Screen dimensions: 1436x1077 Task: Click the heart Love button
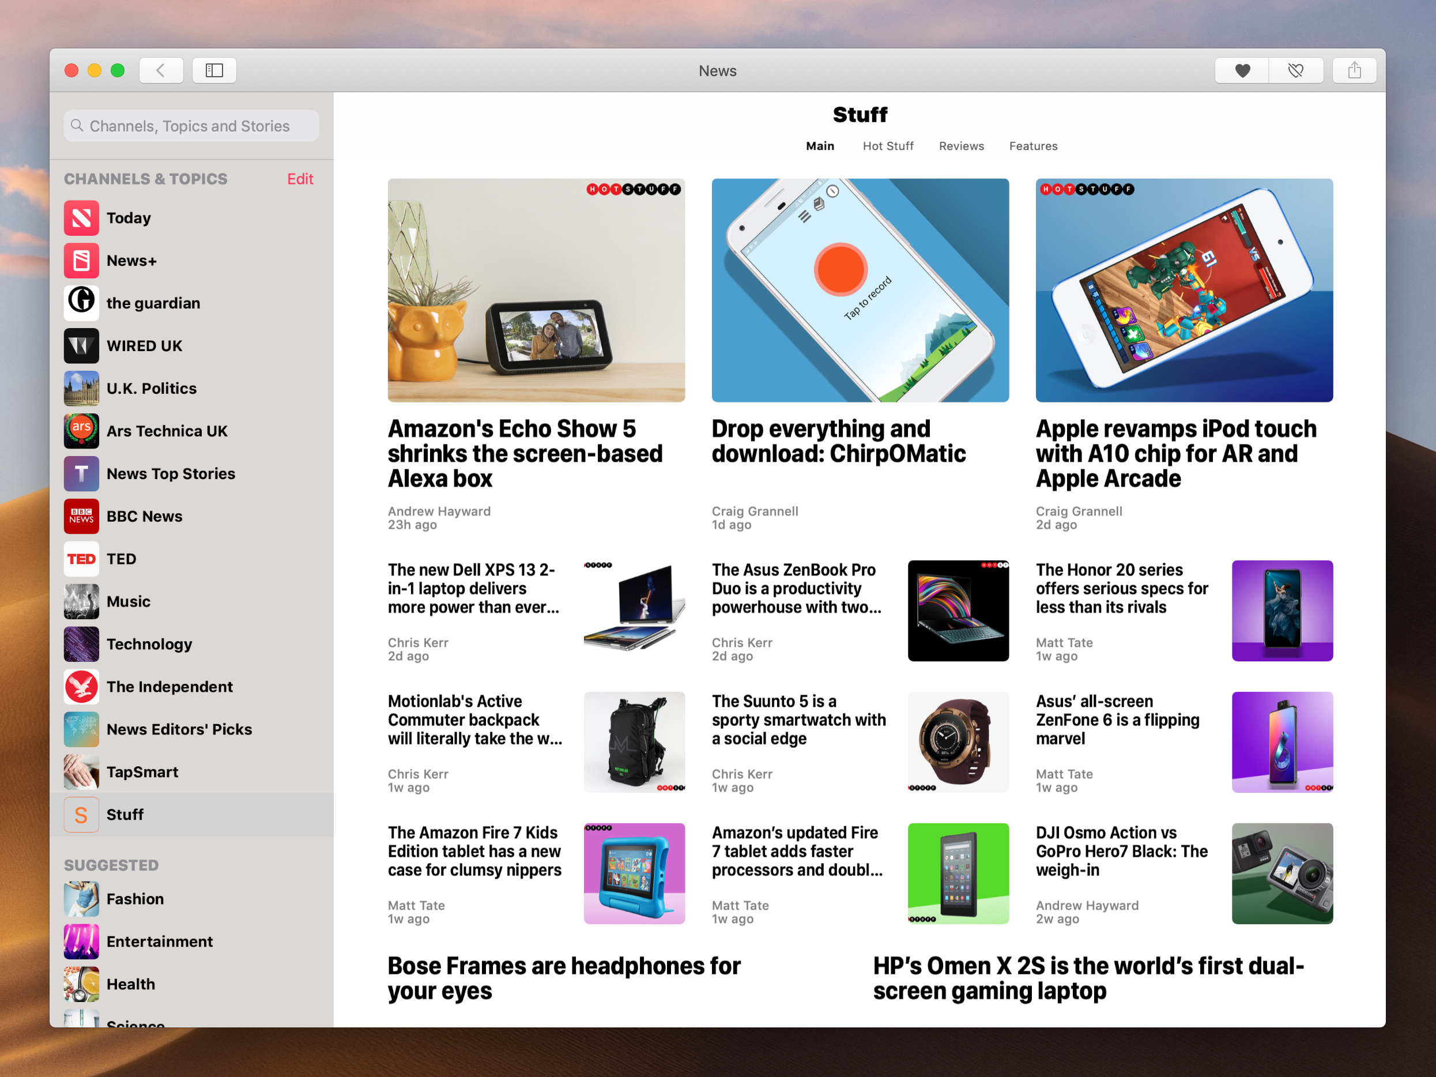1242,70
